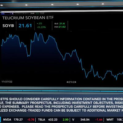Click the 4/21/24 date label on chart axis

71,82
